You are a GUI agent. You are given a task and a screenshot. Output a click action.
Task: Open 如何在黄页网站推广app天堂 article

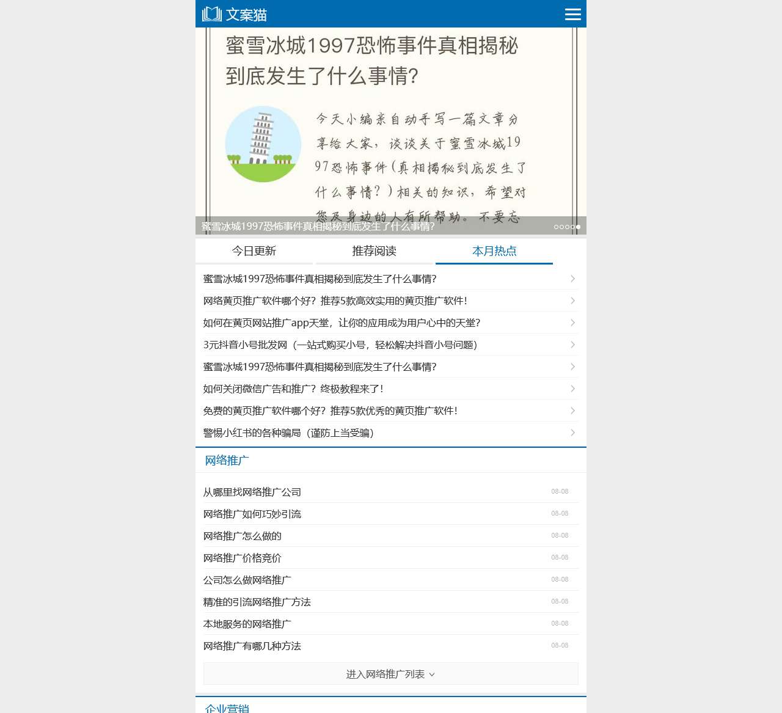tap(342, 323)
